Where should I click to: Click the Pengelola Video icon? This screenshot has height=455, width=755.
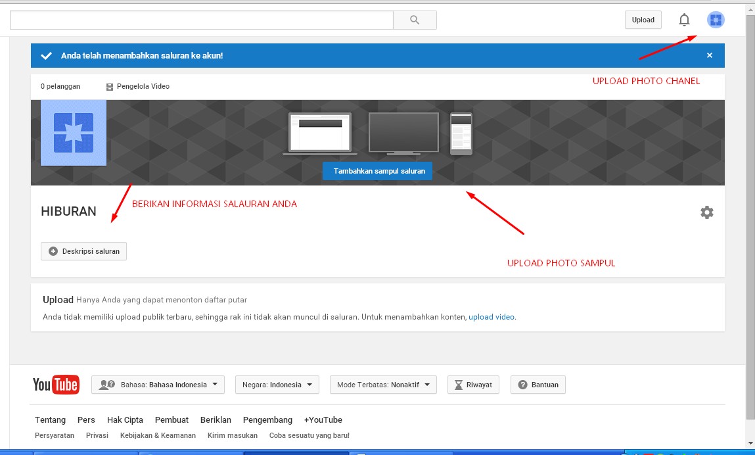pyautogui.click(x=110, y=87)
